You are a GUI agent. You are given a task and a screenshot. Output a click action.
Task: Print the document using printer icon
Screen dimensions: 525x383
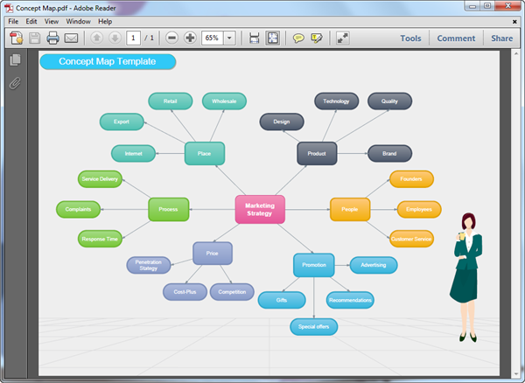52,38
